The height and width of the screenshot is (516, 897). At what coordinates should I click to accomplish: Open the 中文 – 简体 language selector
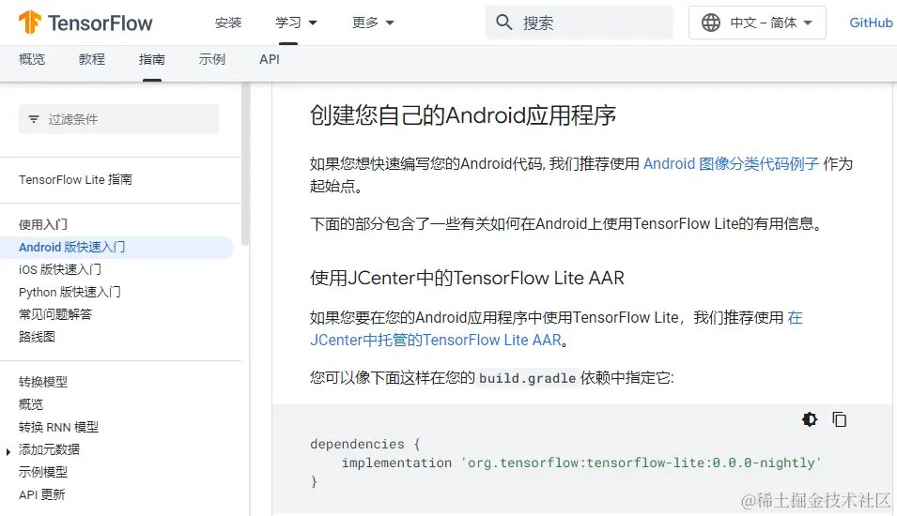[x=757, y=23]
